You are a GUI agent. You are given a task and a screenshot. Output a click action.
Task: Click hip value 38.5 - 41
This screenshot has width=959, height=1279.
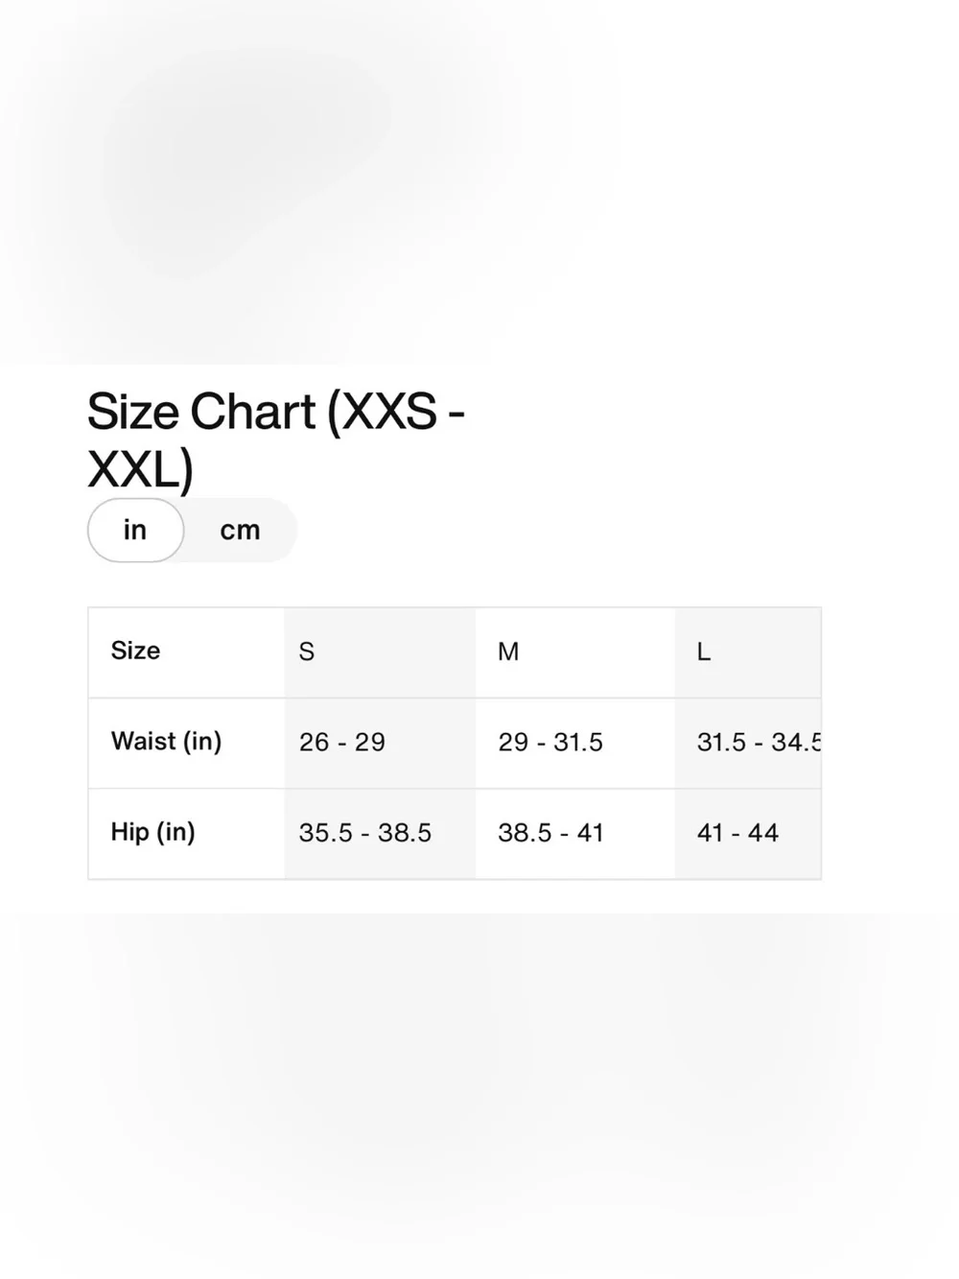550,833
